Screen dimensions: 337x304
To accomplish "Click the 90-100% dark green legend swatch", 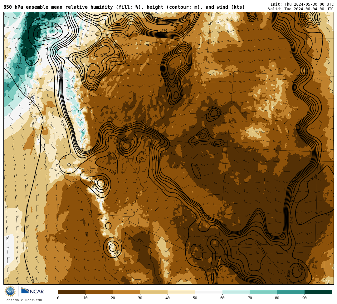I will pyautogui.click(x=318, y=292).
